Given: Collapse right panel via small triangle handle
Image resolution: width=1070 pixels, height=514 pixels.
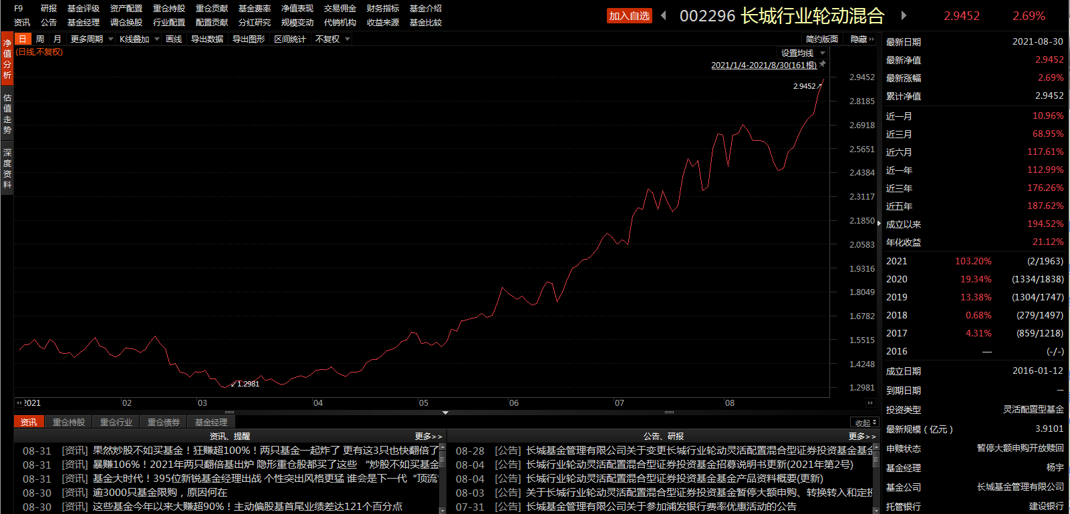Looking at the screenshot, I should [879, 224].
